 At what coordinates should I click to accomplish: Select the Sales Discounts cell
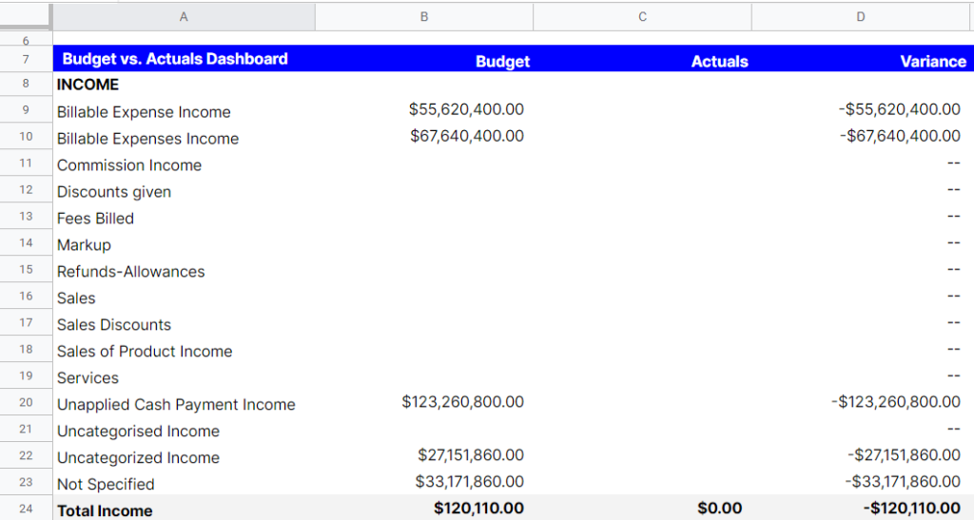click(x=184, y=324)
